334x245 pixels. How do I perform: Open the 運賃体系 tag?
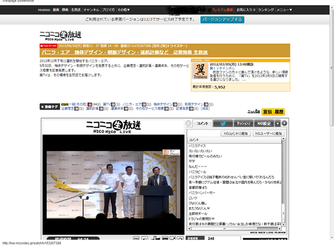pyautogui.click(x=117, y=109)
